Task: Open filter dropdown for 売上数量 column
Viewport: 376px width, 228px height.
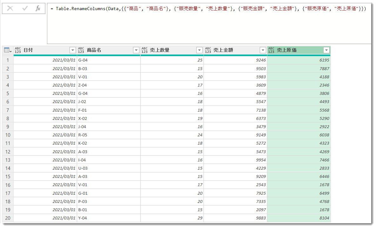Action: pyautogui.click(x=199, y=50)
